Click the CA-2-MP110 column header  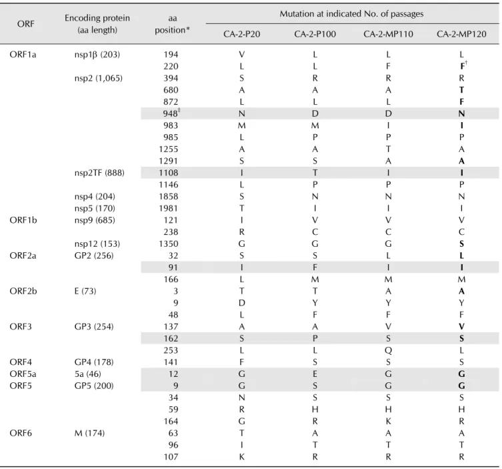389,34
